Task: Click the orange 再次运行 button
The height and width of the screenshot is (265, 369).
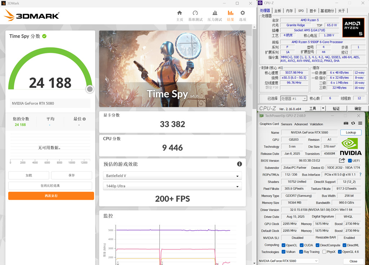Action: [51, 196]
